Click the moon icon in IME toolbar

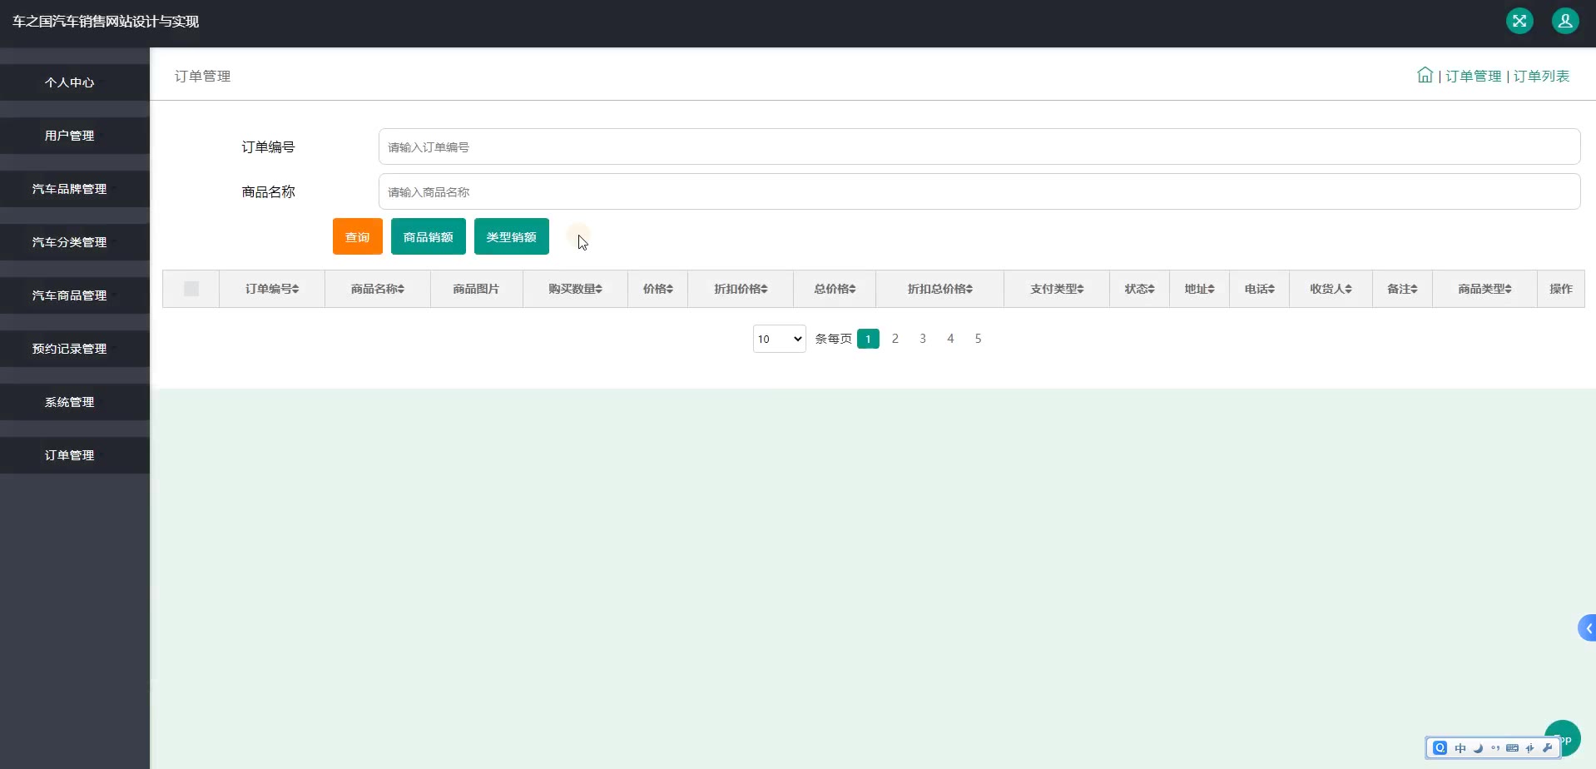click(x=1478, y=747)
